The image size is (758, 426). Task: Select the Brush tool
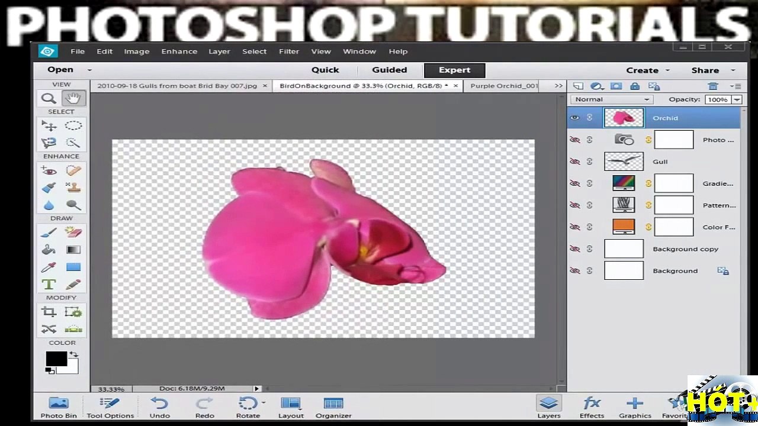click(49, 233)
